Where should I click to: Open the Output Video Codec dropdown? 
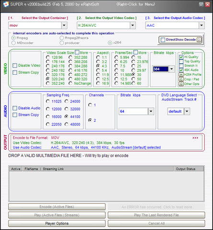point(133,25)
